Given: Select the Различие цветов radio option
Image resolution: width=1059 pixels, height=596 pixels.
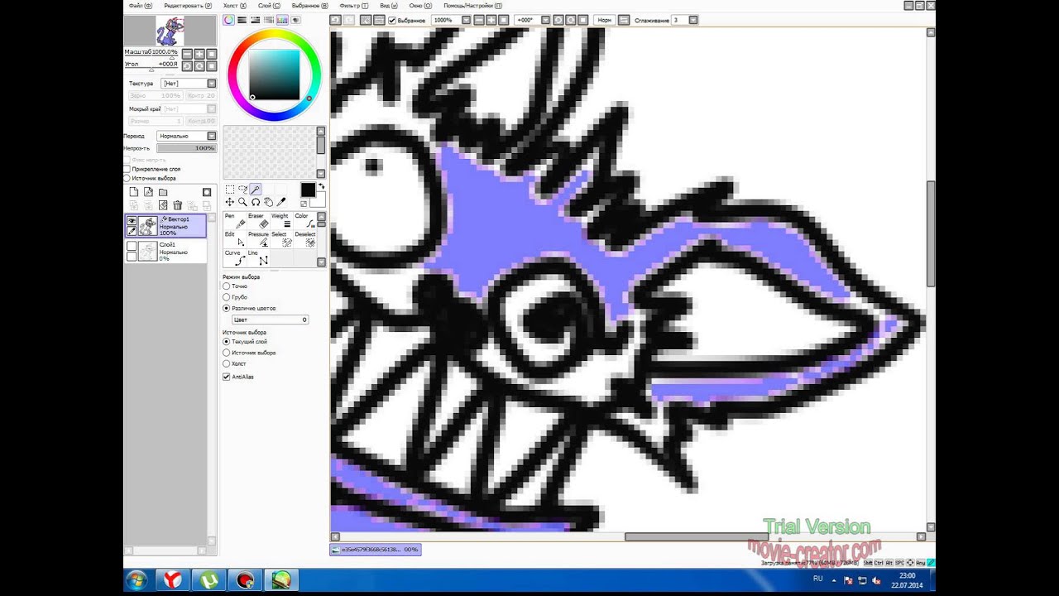Looking at the screenshot, I should click(227, 308).
